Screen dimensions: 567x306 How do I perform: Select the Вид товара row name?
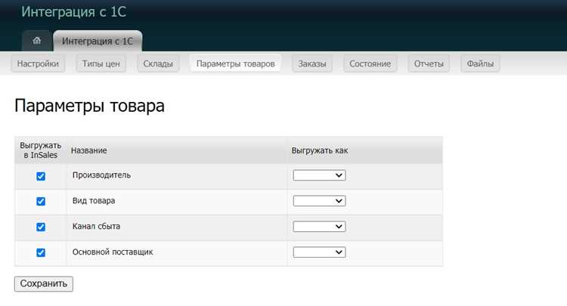(x=94, y=201)
